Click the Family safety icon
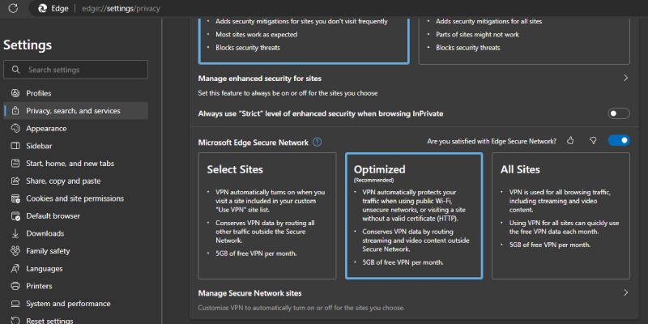The image size is (648, 324). [x=15, y=251]
